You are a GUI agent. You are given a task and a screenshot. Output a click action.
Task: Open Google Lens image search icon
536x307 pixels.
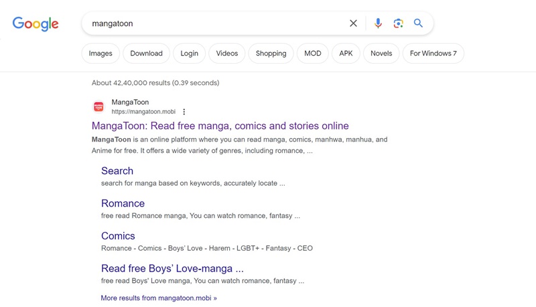(398, 23)
